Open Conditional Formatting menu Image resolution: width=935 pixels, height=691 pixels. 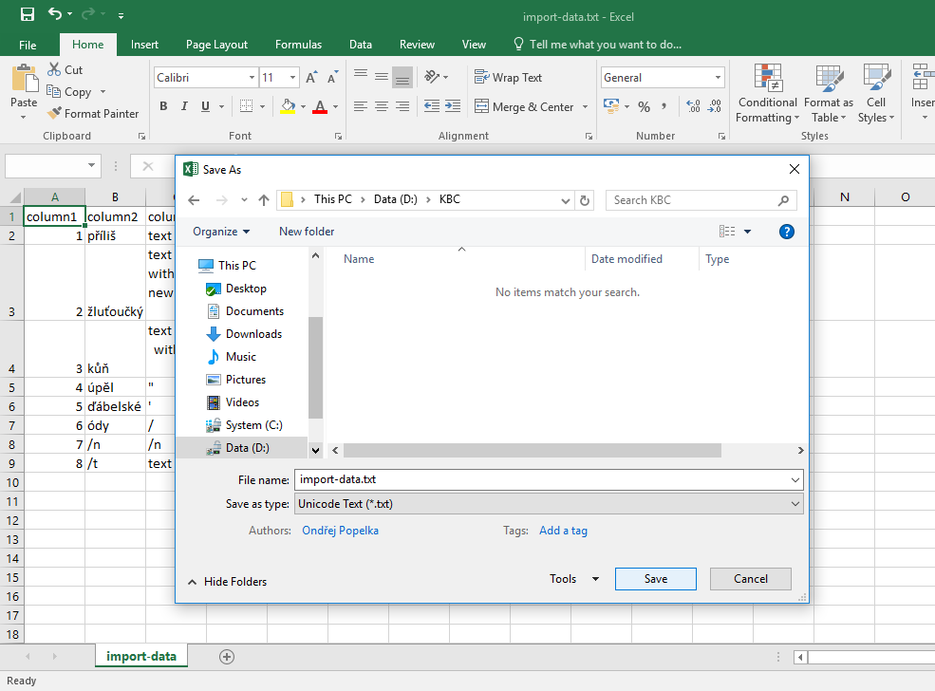pyautogui.click(x=767, y=94)
